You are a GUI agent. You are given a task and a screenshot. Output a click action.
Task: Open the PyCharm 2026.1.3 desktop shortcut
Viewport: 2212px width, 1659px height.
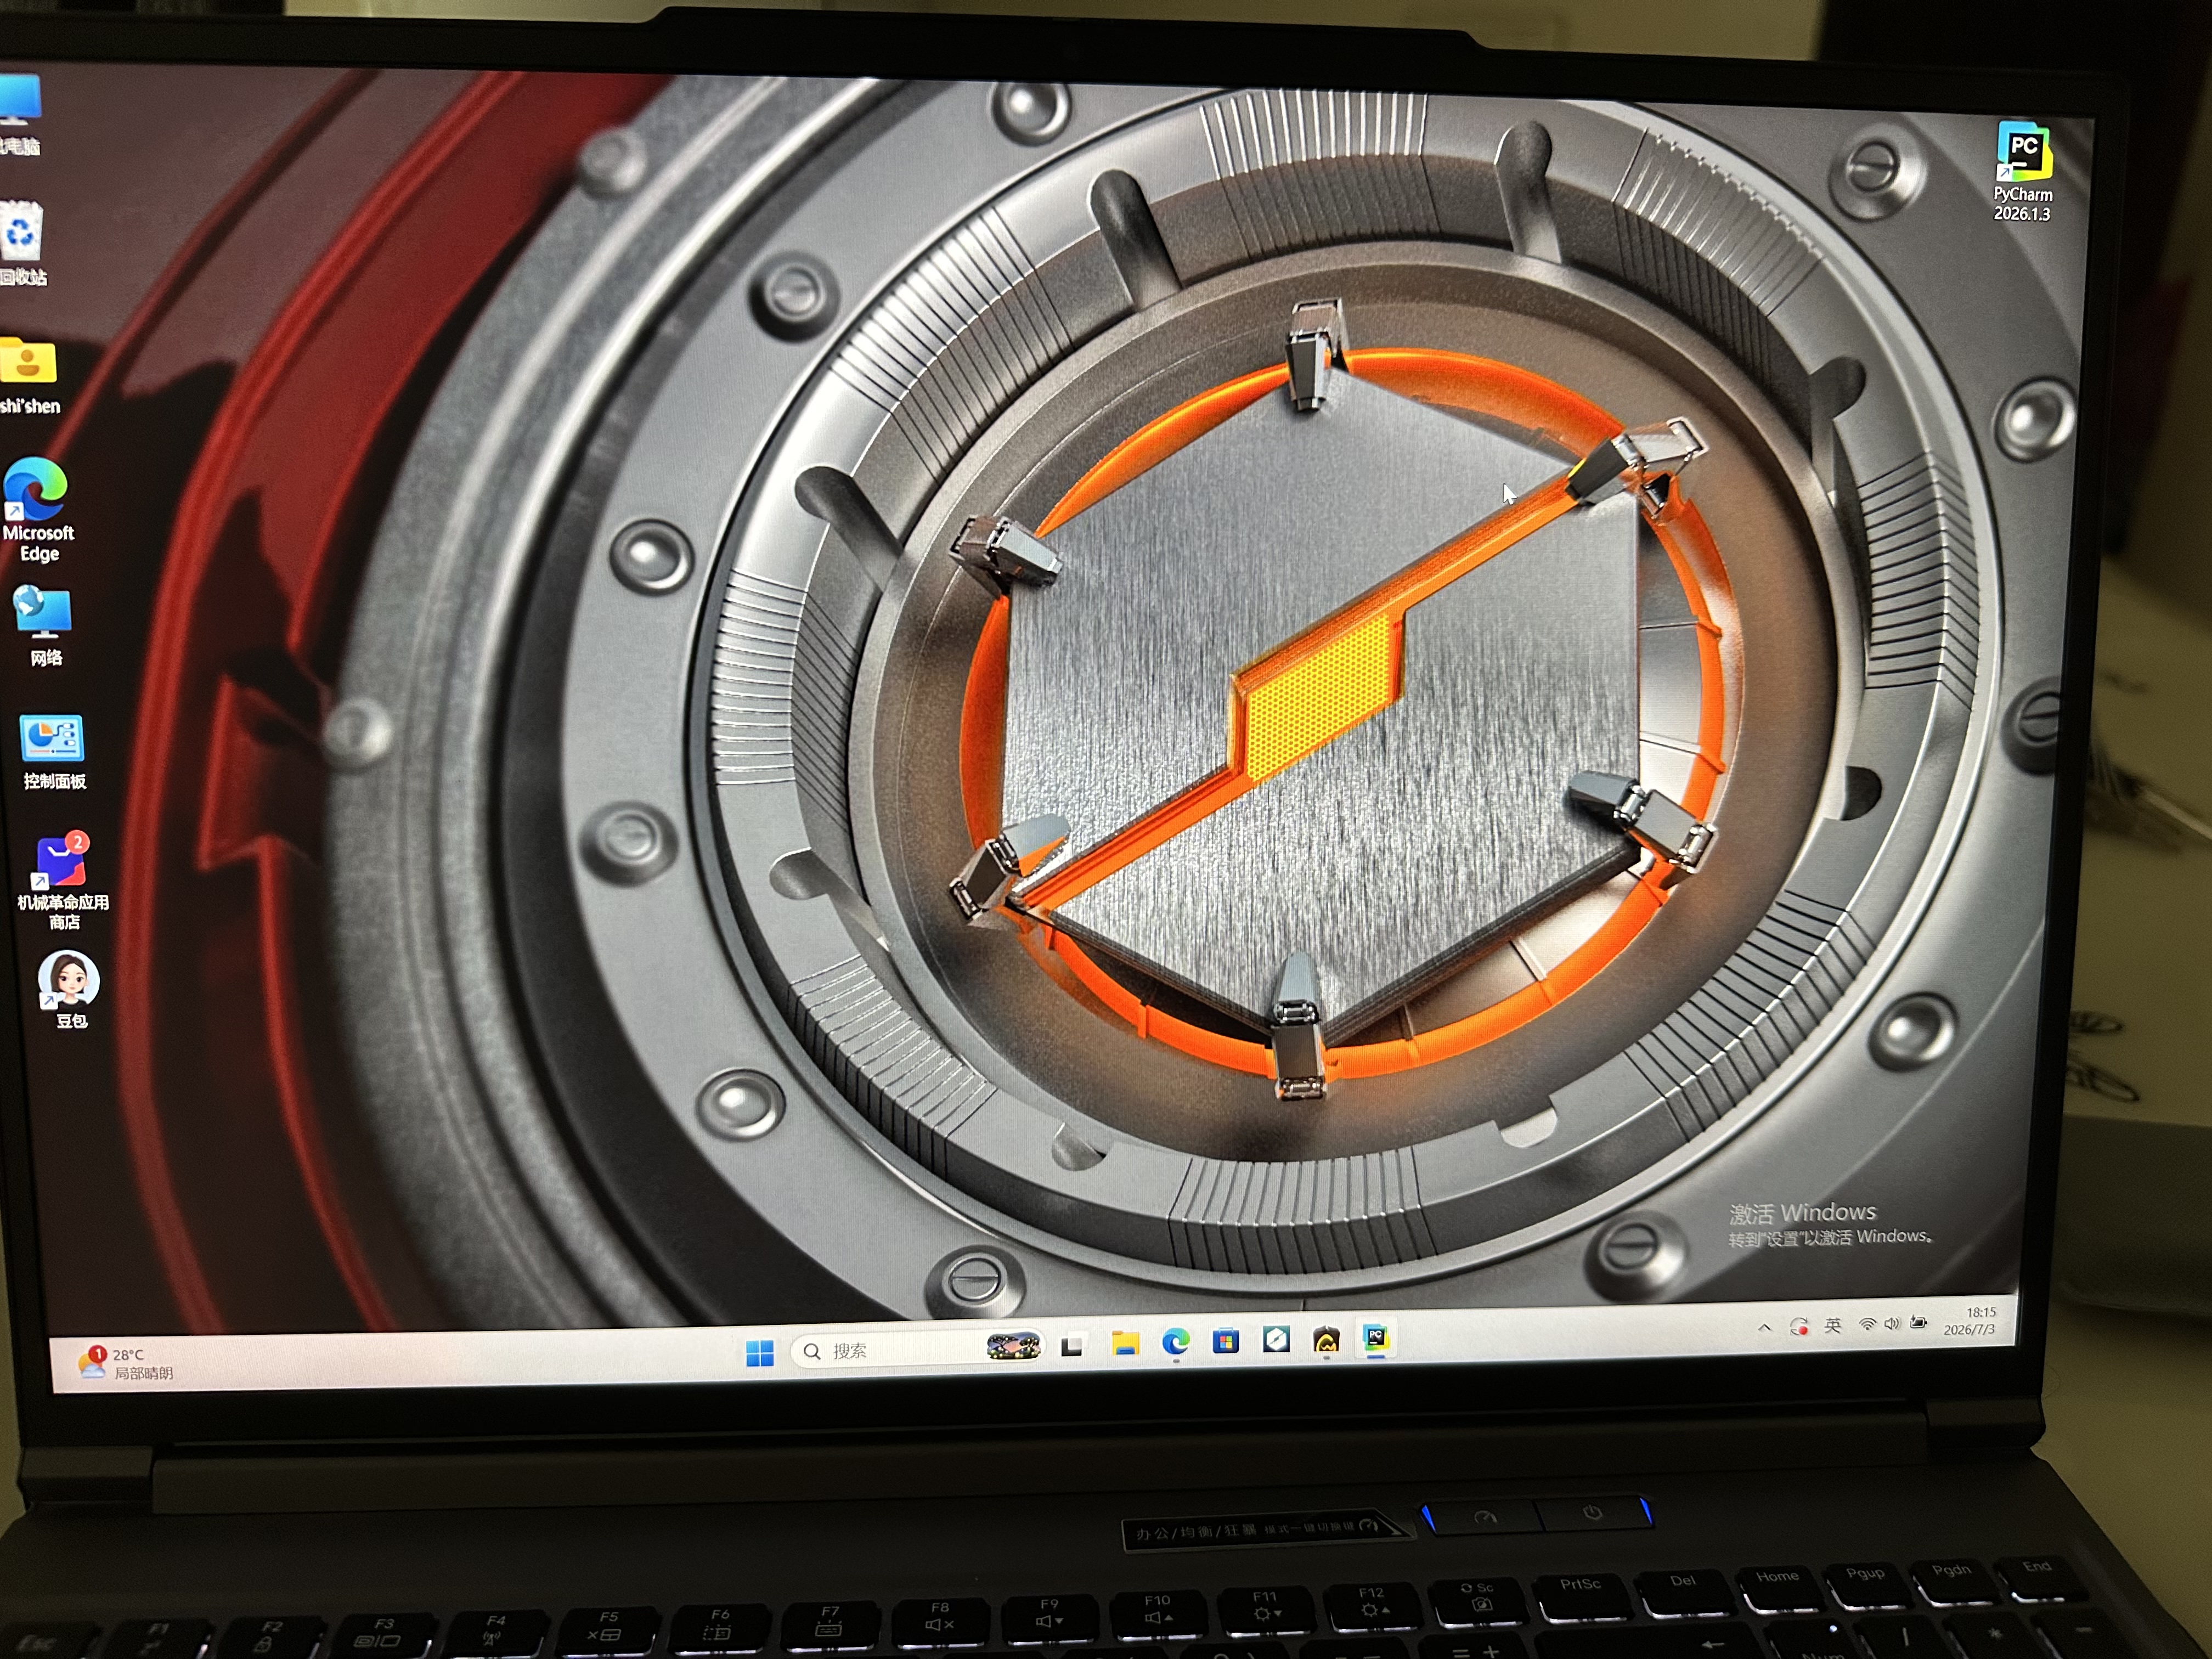[2023, 171]
